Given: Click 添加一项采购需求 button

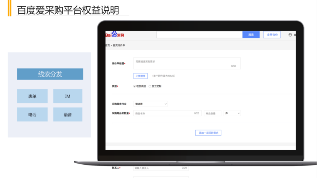Looking at the screenshot, I should [x=208, y=133].
